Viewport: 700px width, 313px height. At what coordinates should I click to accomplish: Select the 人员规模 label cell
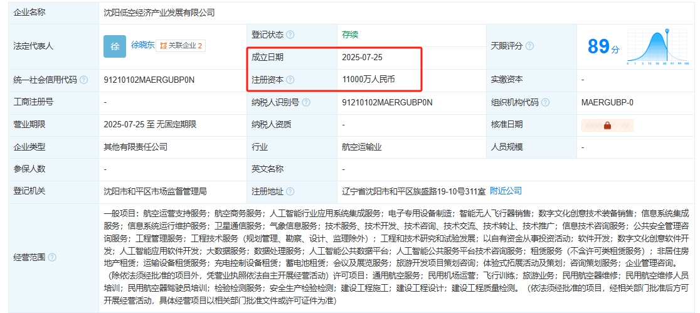[x=531, y=147]
